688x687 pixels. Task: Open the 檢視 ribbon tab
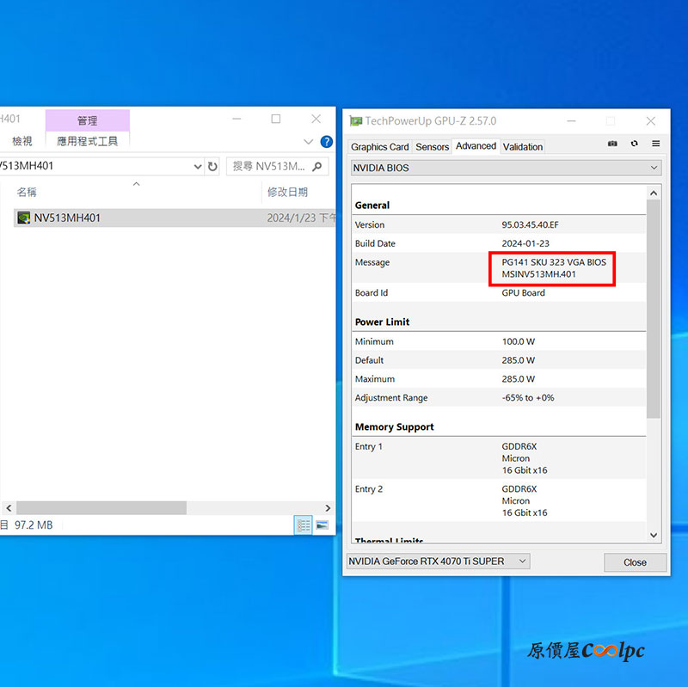pos(22,141)
